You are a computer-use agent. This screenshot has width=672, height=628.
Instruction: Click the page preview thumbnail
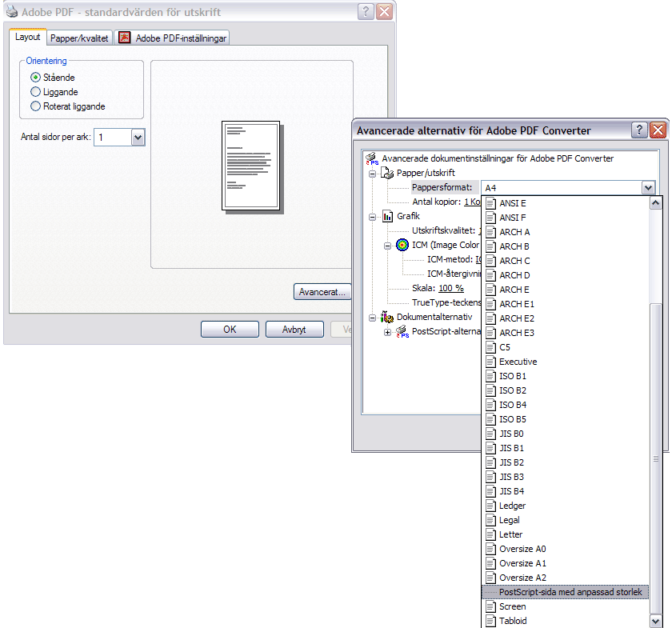(251, 166)
